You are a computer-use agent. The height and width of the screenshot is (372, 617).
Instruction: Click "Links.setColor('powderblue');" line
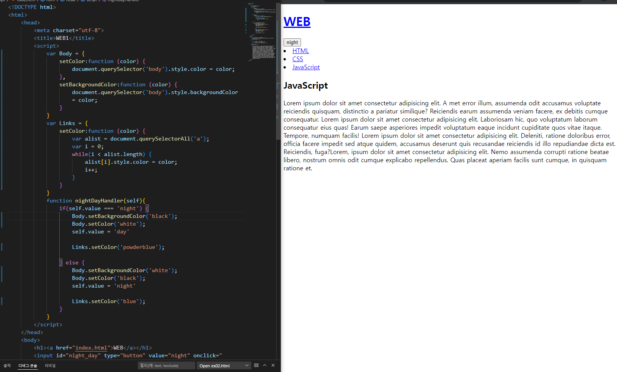coord(118,247)
